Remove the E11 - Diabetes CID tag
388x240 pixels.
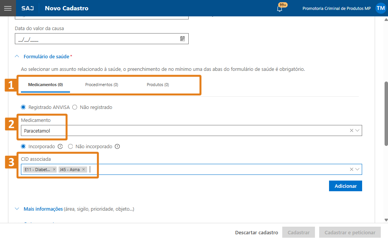(54, 170)
